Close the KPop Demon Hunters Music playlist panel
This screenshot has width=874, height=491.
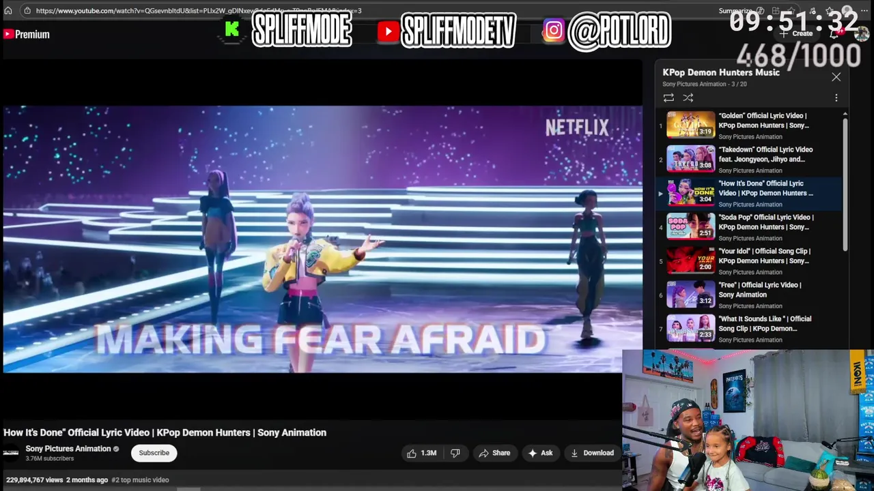tap(836, 77)
